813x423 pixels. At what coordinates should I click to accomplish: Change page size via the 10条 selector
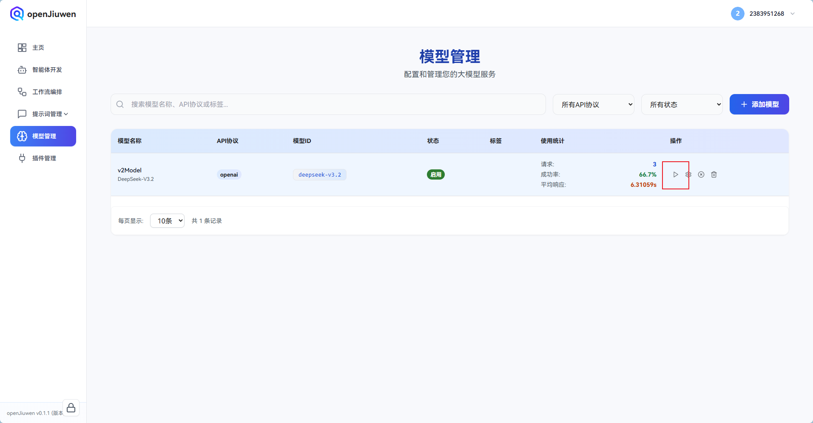(x=167, y=220)
